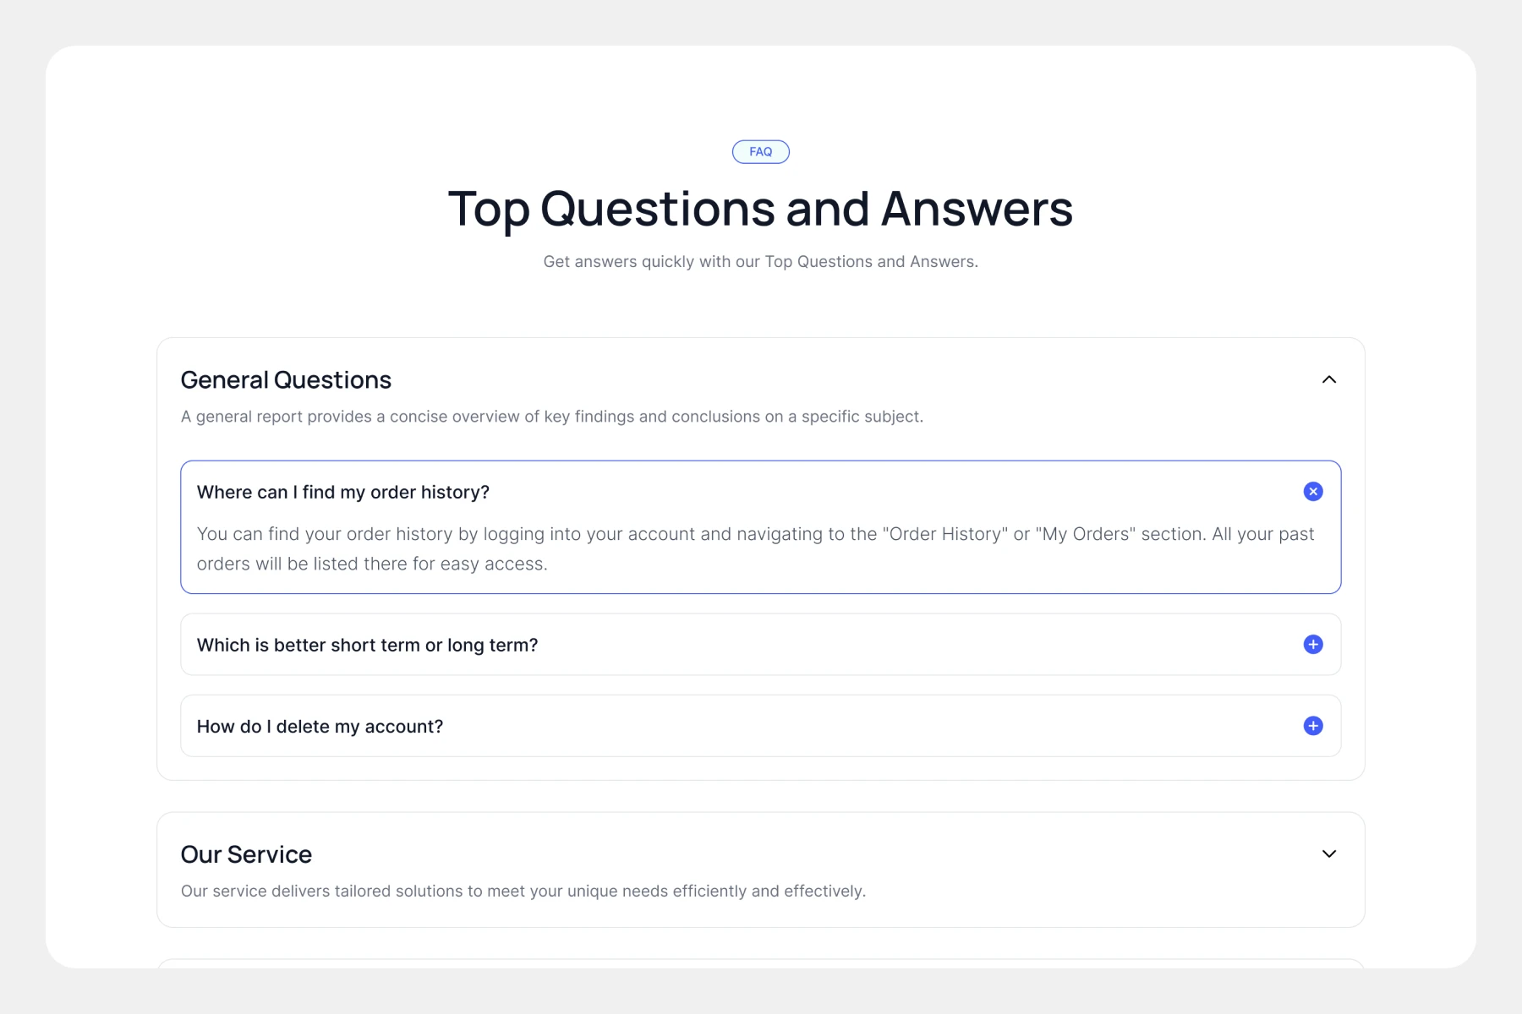Click the "Top Questions and Answers" heading
The width and height of the screenshot is (1522, 1014).
[x=760, y=209]
